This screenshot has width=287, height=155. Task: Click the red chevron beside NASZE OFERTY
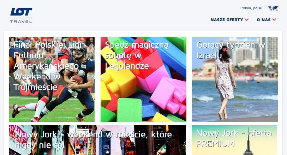point(247,19)
